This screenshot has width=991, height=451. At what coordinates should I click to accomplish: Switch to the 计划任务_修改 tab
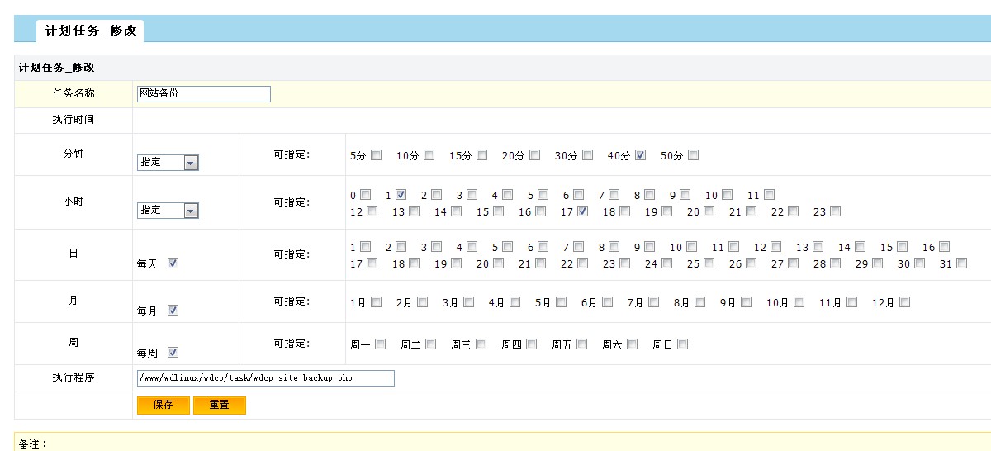coord(91,31)
